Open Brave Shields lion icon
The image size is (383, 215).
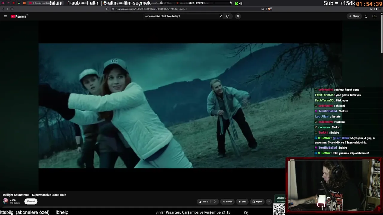coord(269,9)
